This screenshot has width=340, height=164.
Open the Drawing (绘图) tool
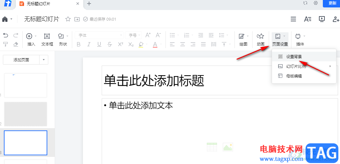point(243,40)
